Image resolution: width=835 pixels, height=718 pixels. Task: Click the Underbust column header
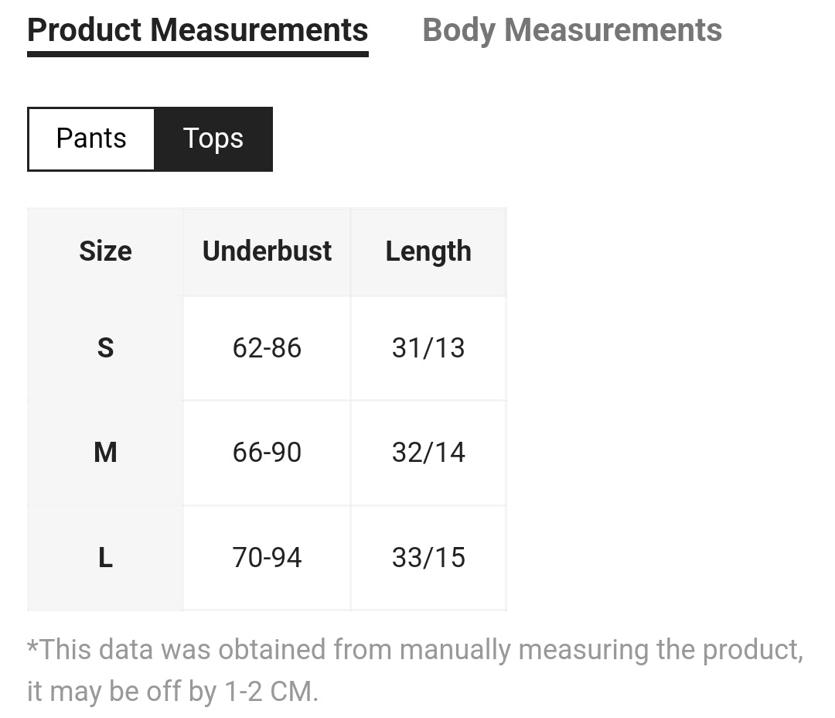[x=267, y=251]
